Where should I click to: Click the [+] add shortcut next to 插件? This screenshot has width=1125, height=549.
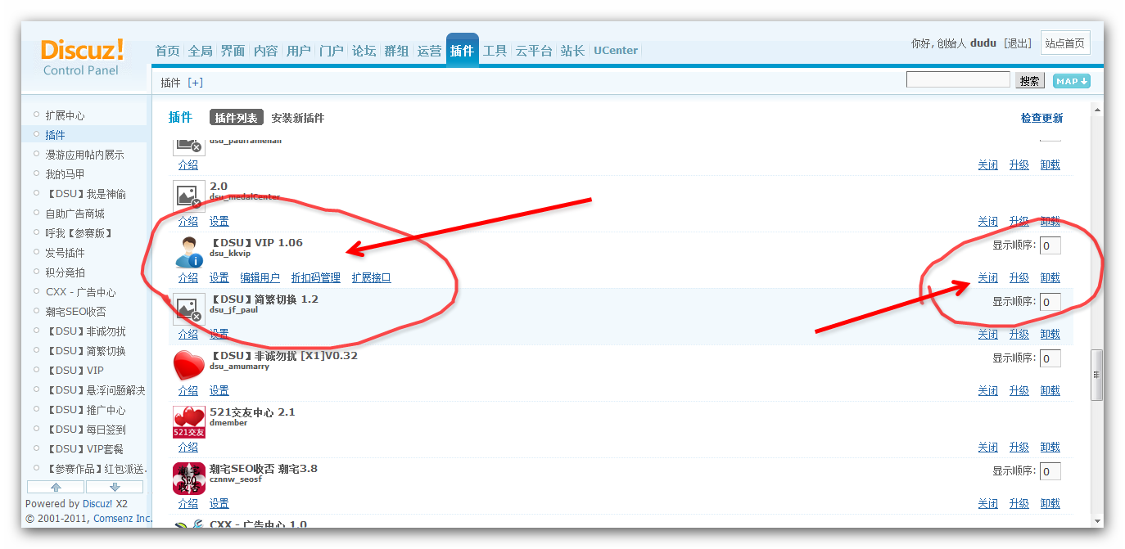(x=195, y=83)
